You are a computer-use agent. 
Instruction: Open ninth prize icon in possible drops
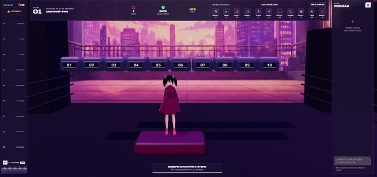point(301,11)
